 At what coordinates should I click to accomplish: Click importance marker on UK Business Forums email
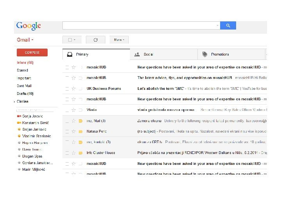[x=80, y=89]
